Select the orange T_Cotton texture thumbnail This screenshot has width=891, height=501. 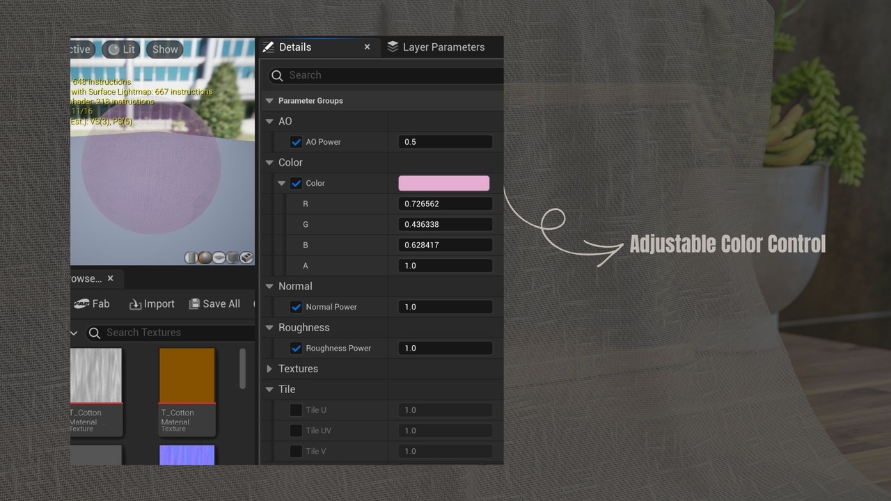[x=187, y=376]
